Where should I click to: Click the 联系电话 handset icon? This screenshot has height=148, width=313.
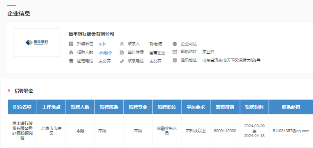point(122,61)
